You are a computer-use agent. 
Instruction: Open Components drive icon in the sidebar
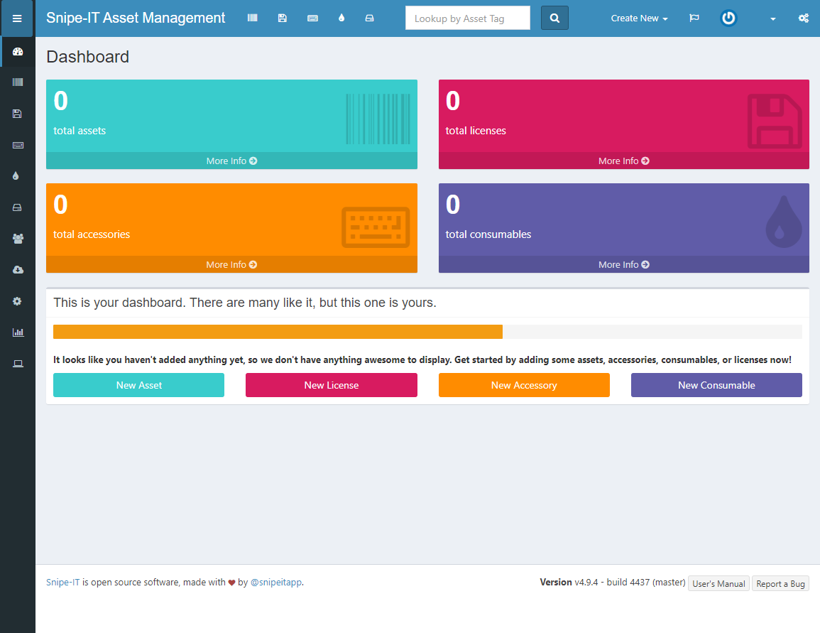pos(17,207)
